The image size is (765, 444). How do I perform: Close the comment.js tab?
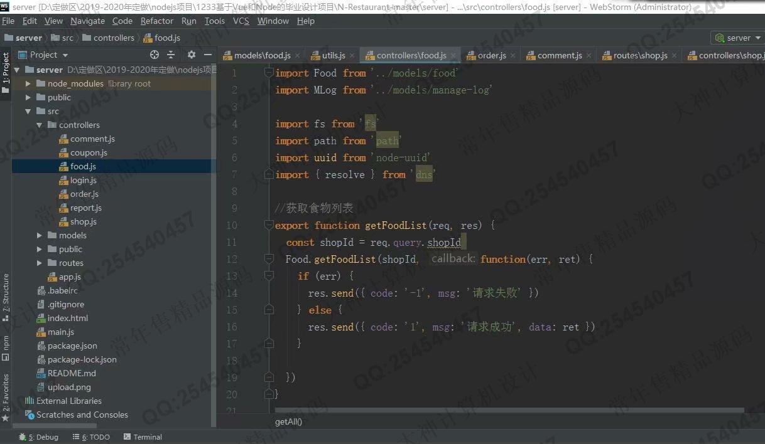tap(589, 56)
